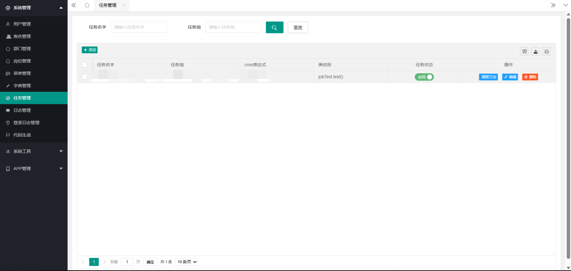The width and height of the screenshot is (571, 271).
Task: Click the export table icon
Action: click(536, 52)
